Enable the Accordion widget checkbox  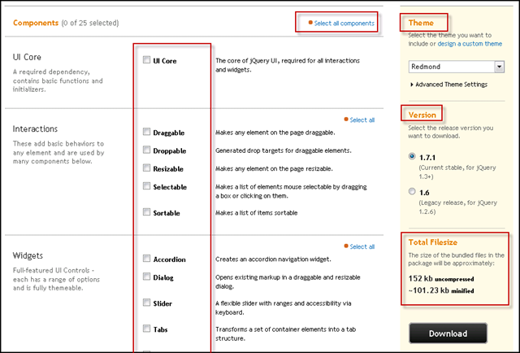(x=146, y=259)
